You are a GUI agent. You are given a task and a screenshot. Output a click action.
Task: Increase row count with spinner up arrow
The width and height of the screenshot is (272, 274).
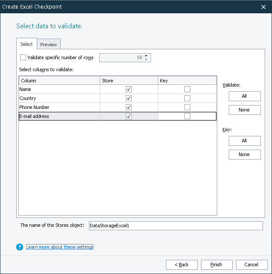click(x=146, y=56)
